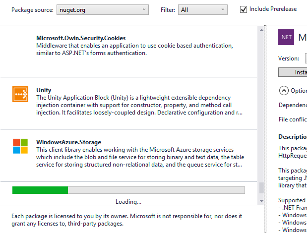Click the Package source label
The width and height of the screenshot is (307, 233).
(32, 10)
